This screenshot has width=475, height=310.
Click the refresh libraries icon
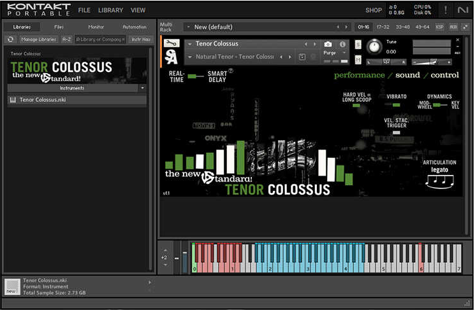point(10,39)
